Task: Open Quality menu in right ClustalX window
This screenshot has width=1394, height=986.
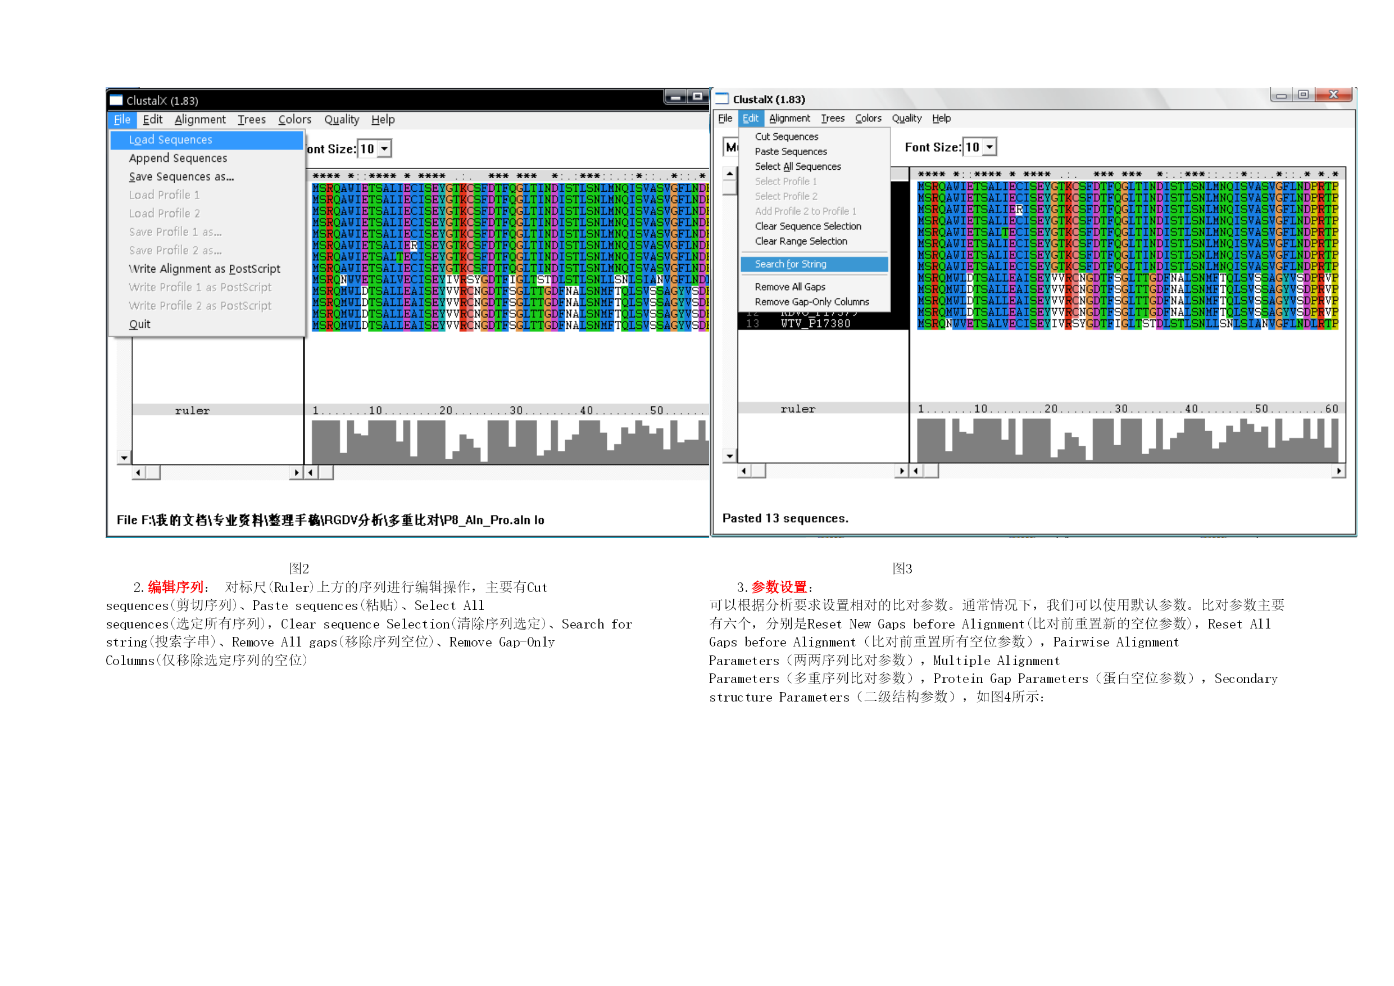Action: 906,119
